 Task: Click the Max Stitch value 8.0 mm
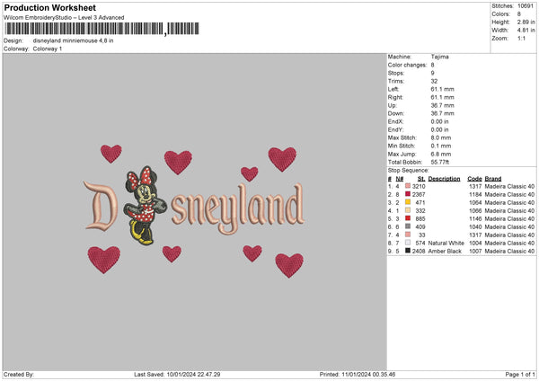tap(441, 137)
